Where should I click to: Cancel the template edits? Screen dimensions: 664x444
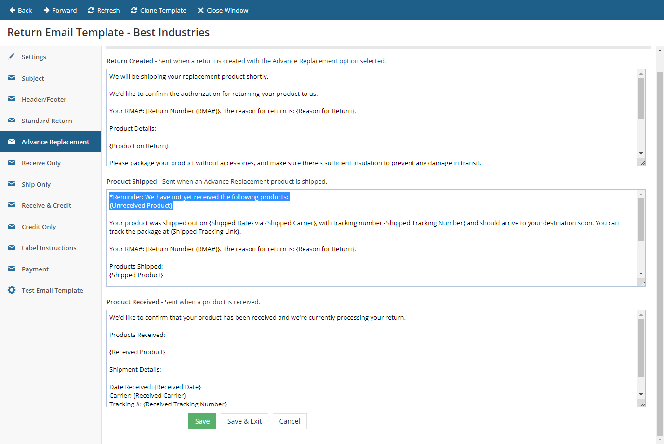[x=289, y=421]
